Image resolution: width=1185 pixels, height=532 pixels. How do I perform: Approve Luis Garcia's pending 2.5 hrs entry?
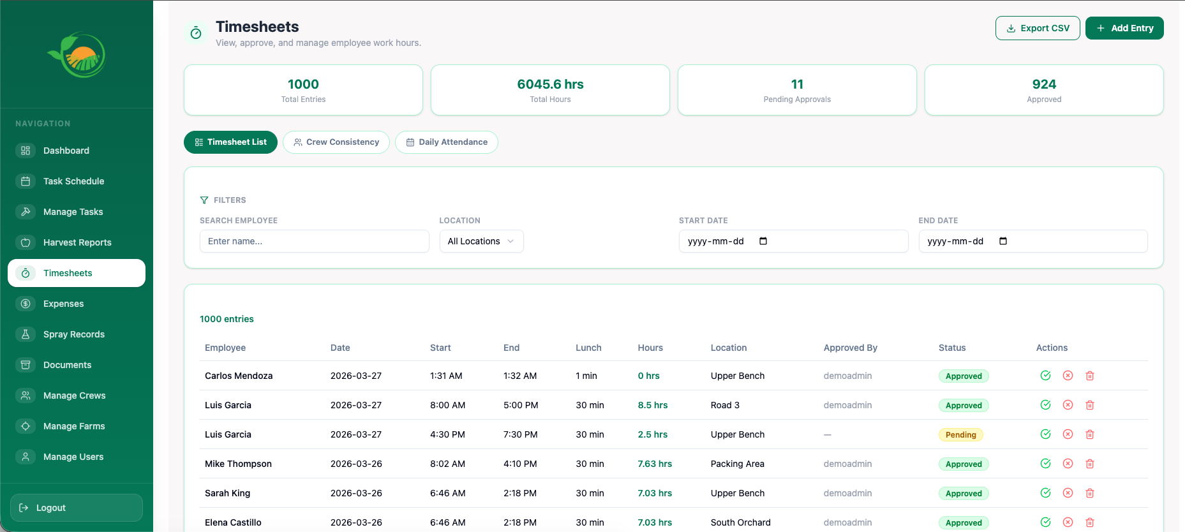pyautogui.click(x=1045, y=434)
